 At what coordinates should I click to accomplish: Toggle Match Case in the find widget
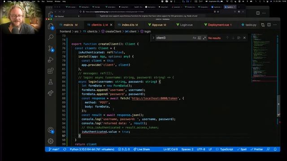(194, 38)
